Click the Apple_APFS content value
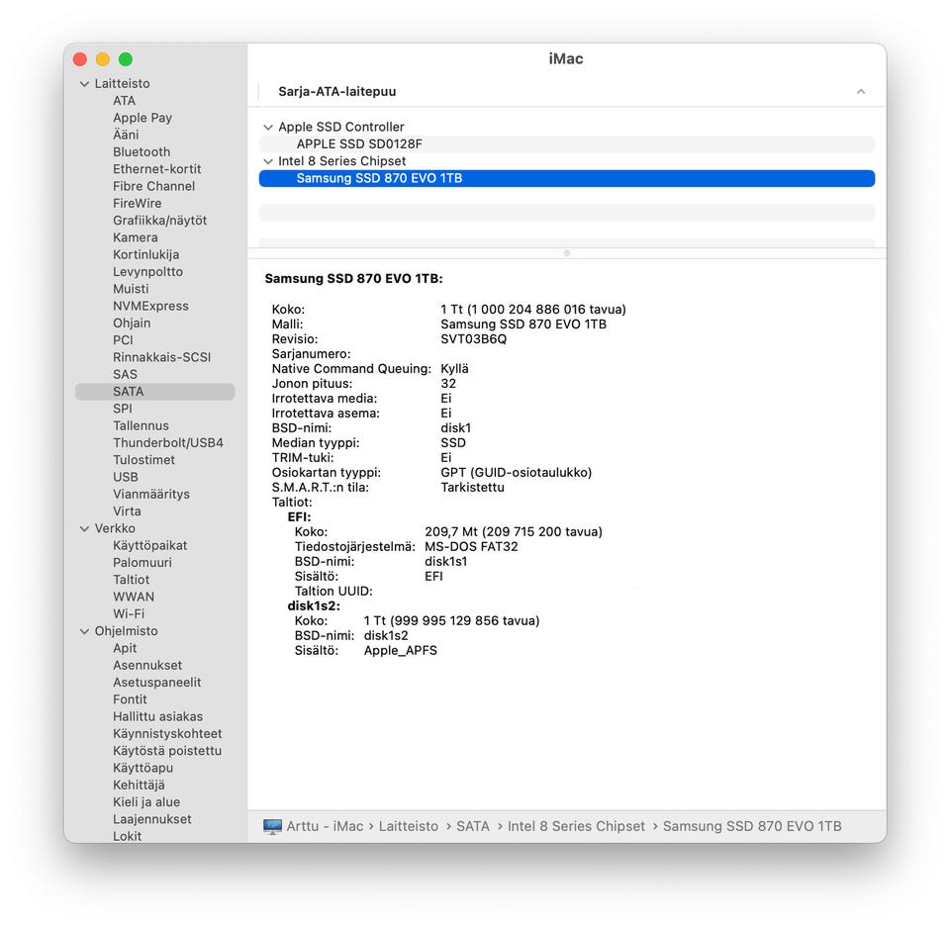 [x=401, y=651]
